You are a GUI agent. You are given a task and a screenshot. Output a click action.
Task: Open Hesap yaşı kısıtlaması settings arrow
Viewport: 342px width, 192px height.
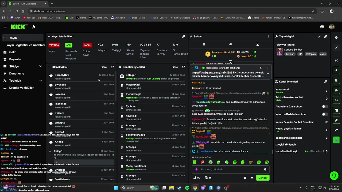tap(327, 130)
